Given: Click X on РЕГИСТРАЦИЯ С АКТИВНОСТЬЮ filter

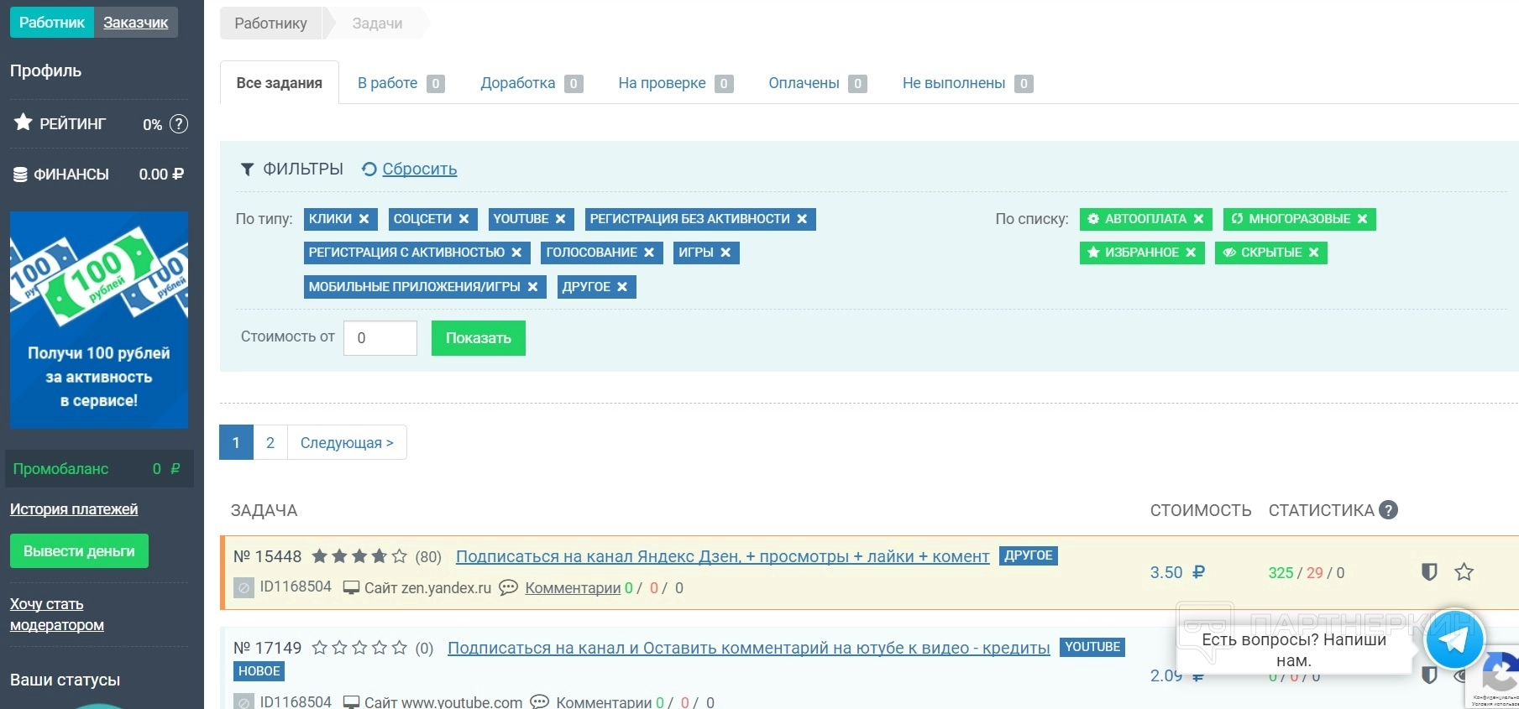Looking at the screenshot, I should tap(516, 253).
